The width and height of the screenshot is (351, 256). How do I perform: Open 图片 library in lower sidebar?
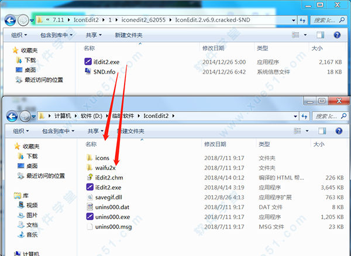tap(32, 215)
